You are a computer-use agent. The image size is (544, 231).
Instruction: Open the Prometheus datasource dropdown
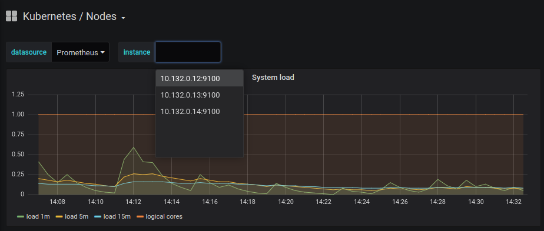(81, 52)
